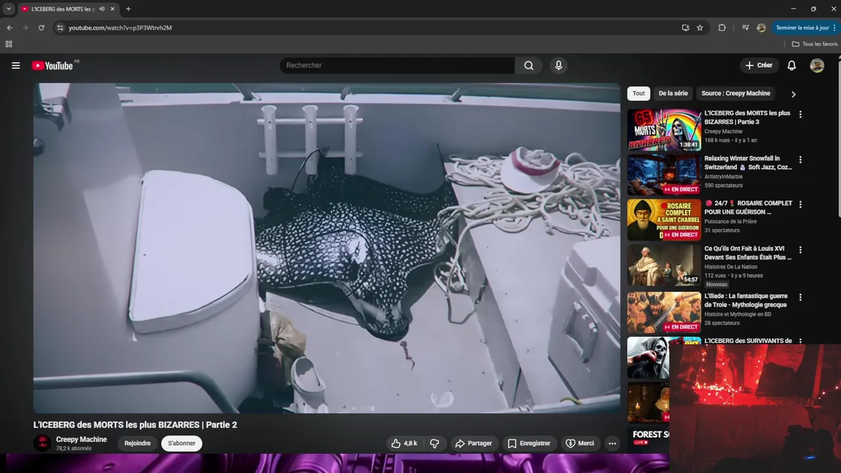The height and width of the screenshot is (473, 841).
Task: Open L'ICEBERG des SURVIVANTS video title
Action: point(748,341)
